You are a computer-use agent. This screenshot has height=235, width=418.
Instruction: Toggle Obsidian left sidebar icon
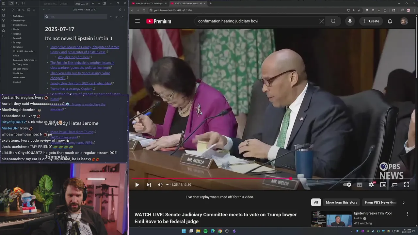click(x=4, y=3)
